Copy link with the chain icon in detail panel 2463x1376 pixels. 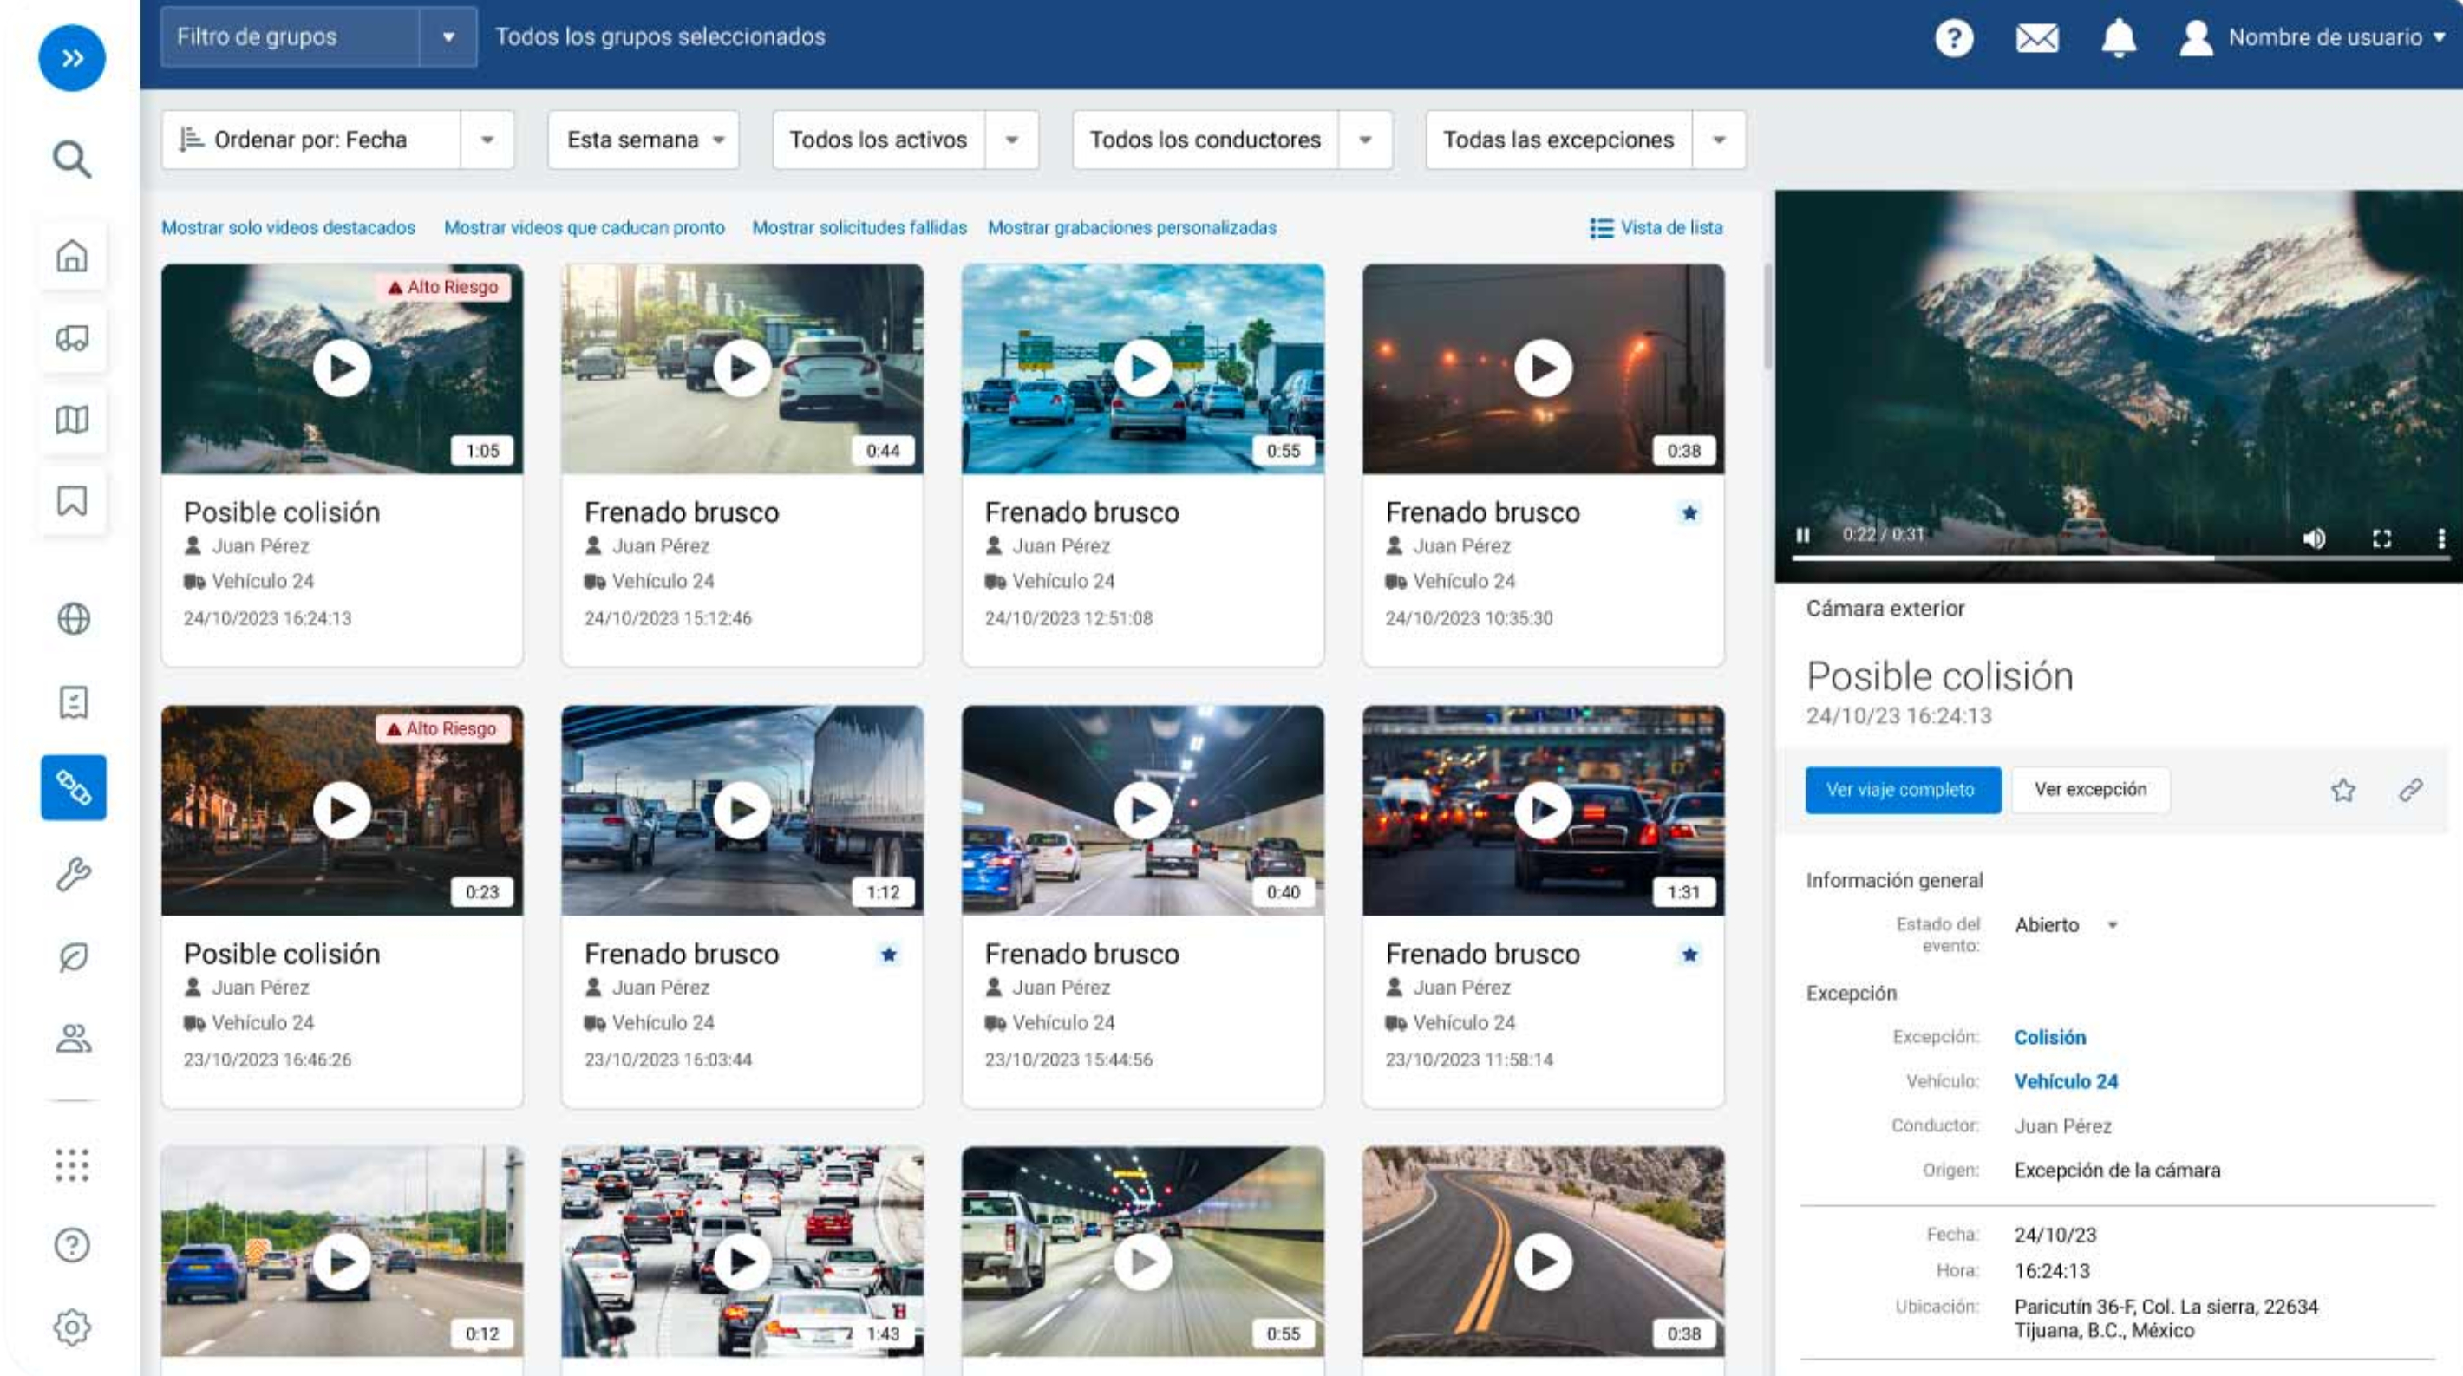[x=2410, y=790]
